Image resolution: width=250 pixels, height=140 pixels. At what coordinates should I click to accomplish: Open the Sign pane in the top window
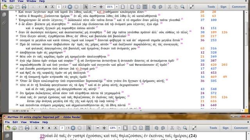coord(223,7)
